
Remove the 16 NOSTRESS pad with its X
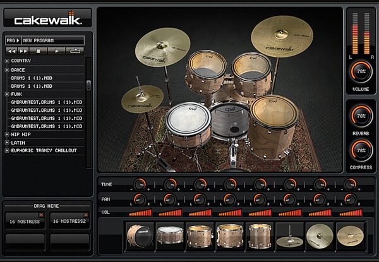(41, 215)
